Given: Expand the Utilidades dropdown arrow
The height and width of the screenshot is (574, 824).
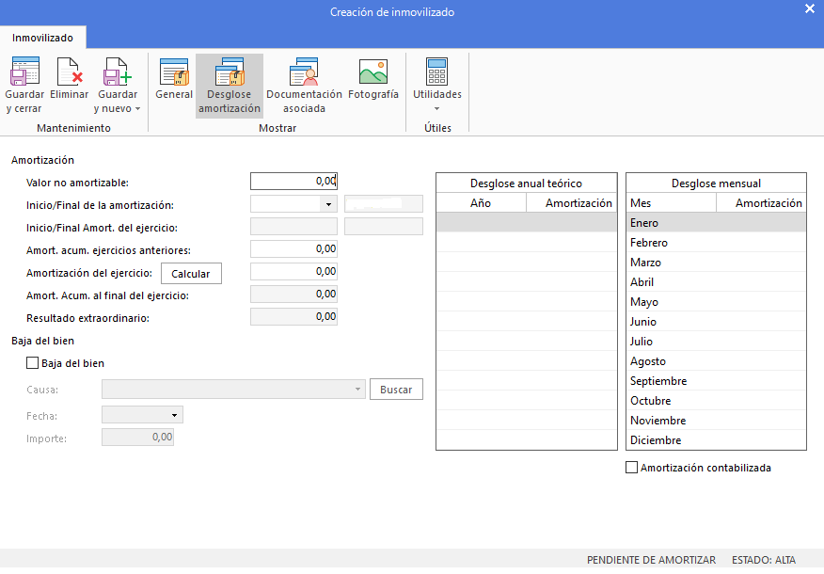Looking at the screenshot, I should pyautogui.click(x=436, y=109).
